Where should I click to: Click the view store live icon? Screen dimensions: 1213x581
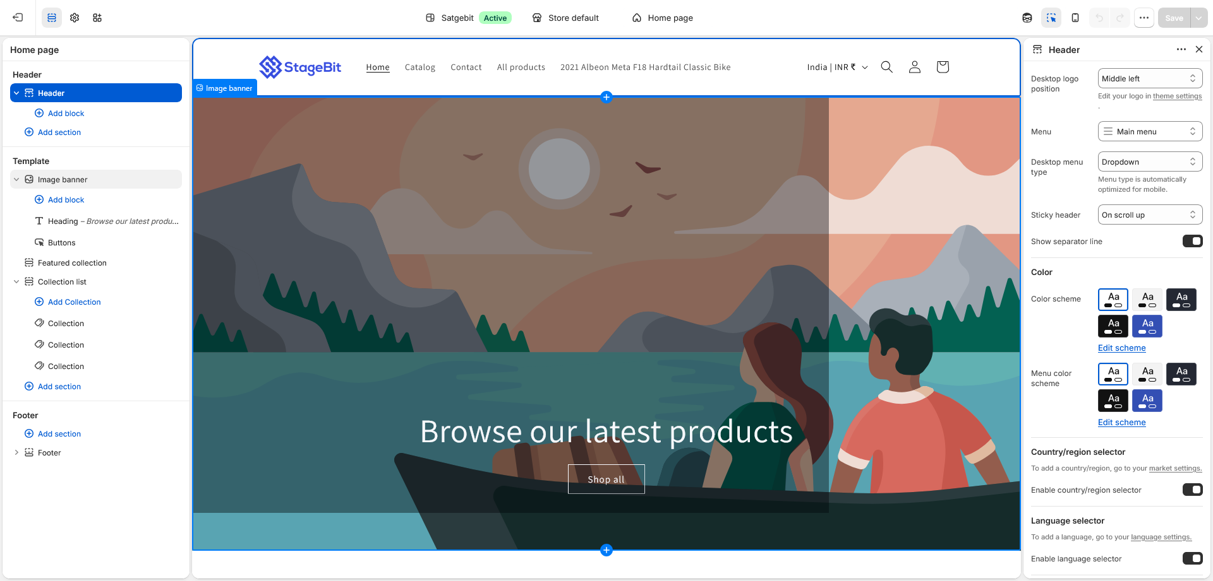click(1027, 18)
